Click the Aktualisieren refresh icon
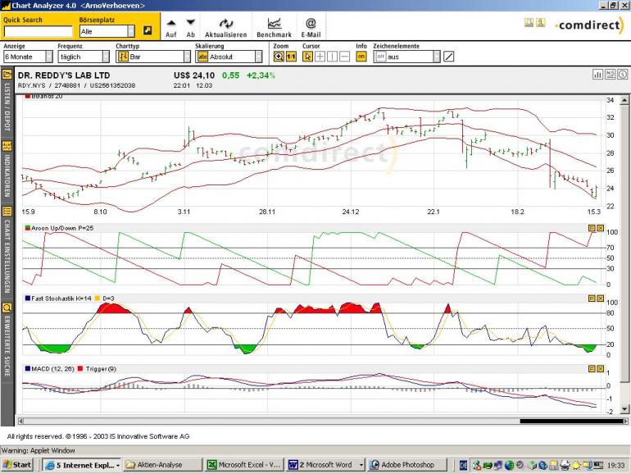 click(x=225, y=24)
